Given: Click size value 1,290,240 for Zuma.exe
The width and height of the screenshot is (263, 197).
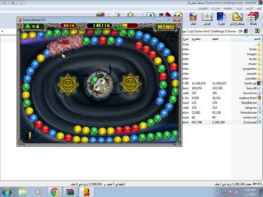Looking at the screenshot, I should click(x=218, y=122).
